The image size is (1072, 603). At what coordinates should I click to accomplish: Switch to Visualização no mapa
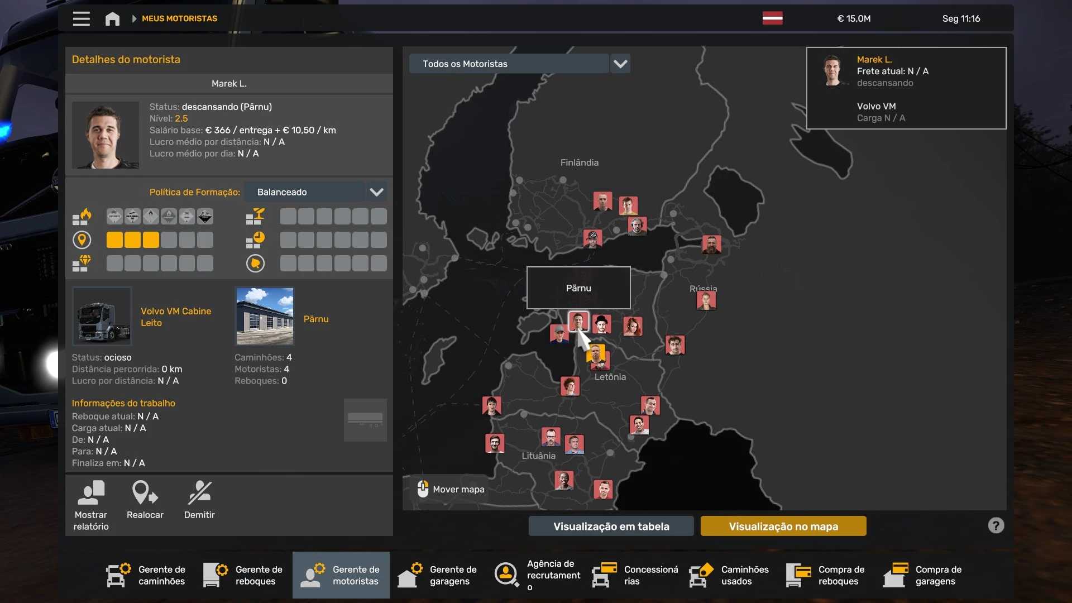pos(783,526)
